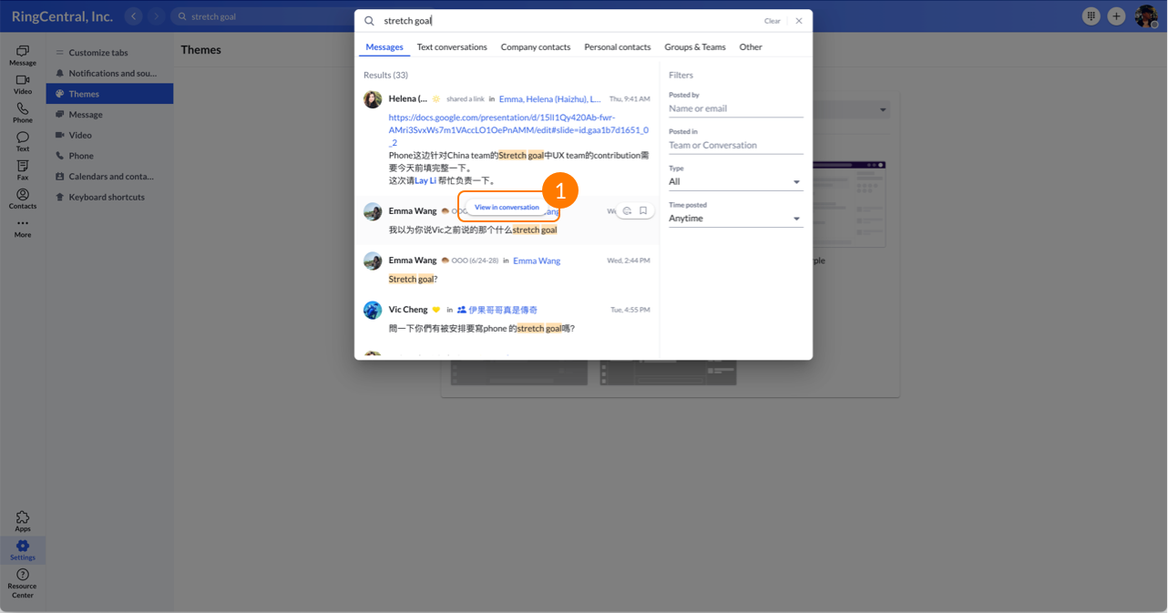Open the Apps icon
The width and height of the screenshot is (1168, 613).
23,521
